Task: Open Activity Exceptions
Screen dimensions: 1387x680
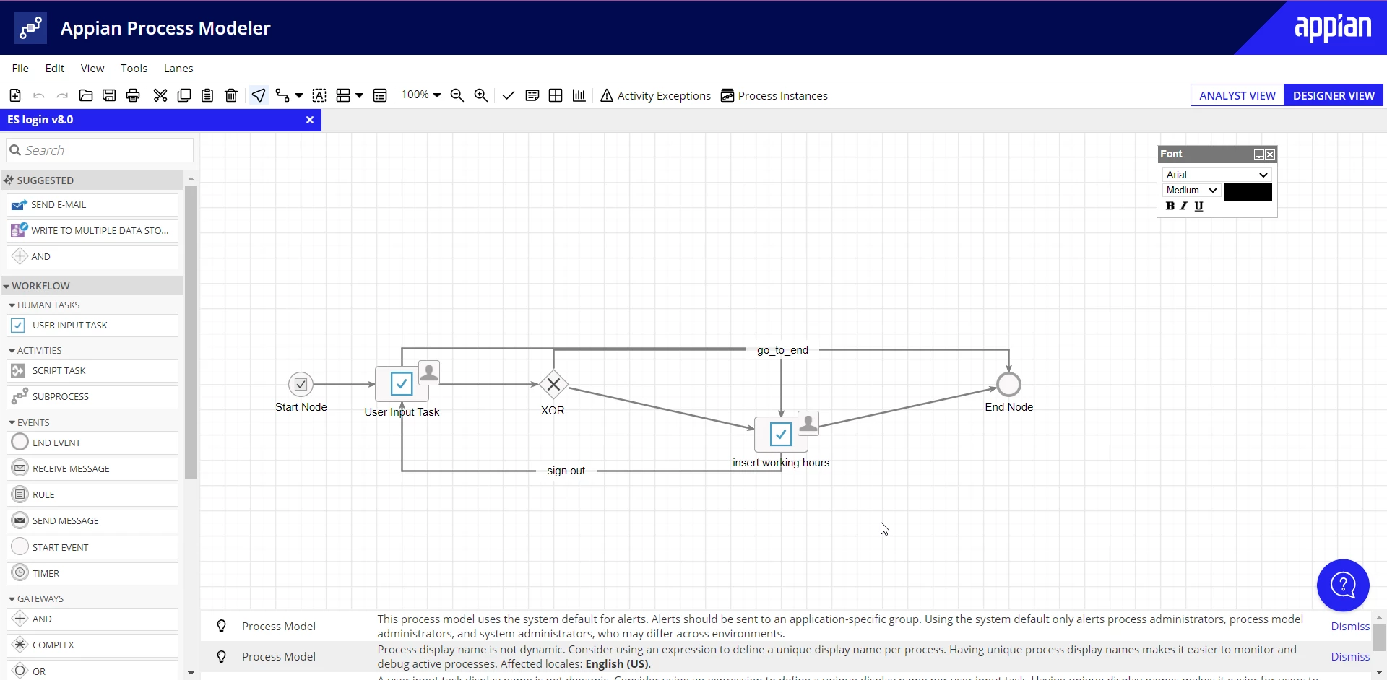Action: 655,95
